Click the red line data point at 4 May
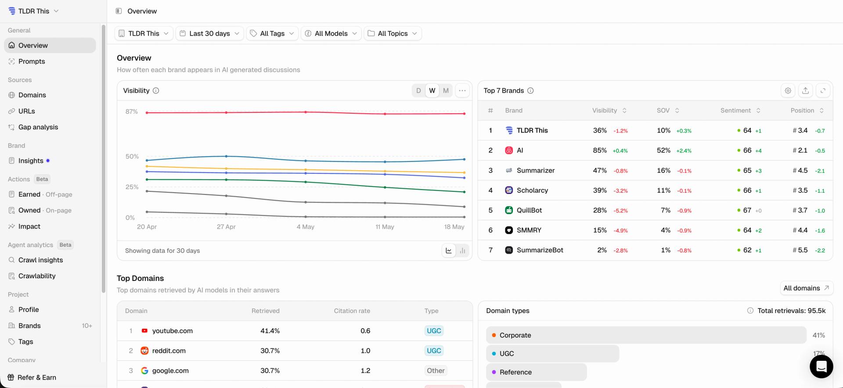Screen dimensions: 843x388 click(x=306, y=112)
